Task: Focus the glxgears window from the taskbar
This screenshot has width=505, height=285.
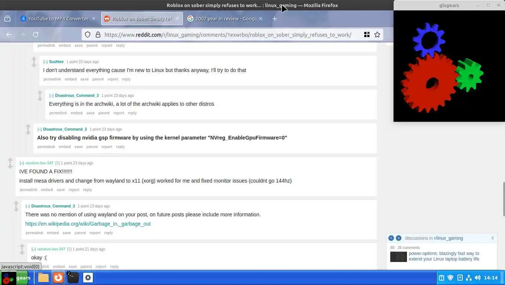Action: (16, 278)
